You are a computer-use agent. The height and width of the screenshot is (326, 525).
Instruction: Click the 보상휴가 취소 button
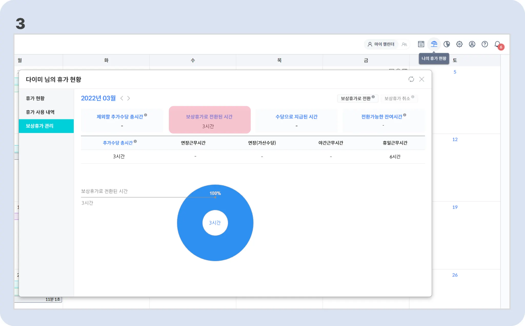click(399, 98)
